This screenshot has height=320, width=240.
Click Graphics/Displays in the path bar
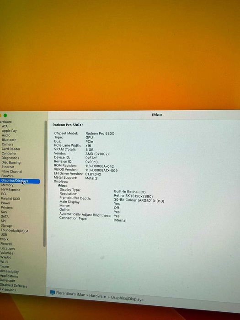tap(127, 299)
